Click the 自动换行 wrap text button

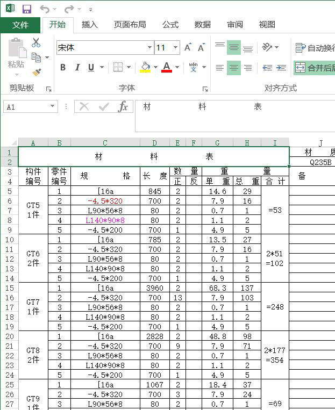point(315,48)
